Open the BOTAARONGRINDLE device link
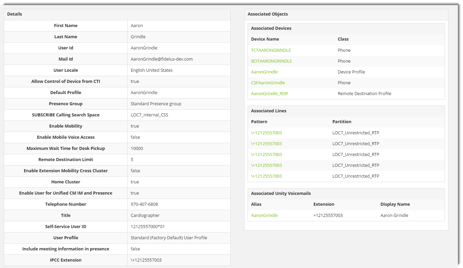 271,61
